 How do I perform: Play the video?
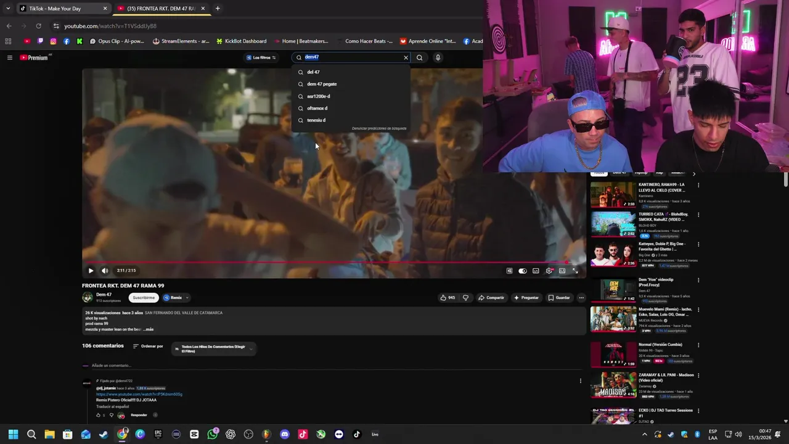(x=91, y=271)
